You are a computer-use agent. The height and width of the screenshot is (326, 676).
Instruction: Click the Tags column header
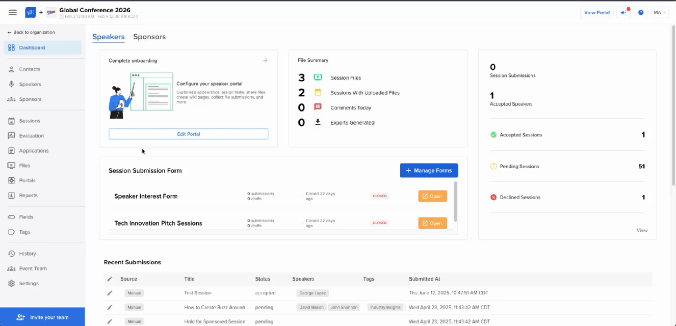[x=369, y=279]
